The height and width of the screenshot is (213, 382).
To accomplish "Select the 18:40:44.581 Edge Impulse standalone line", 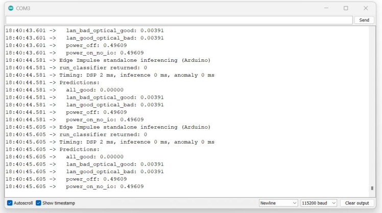I will pyautogui.click(x=108, y=60).
